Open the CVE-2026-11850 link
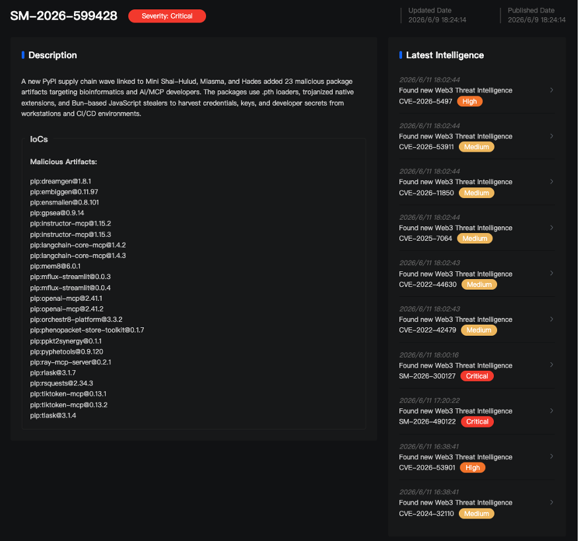The height and width of the screenshot is (541, 579). point(426,193)
